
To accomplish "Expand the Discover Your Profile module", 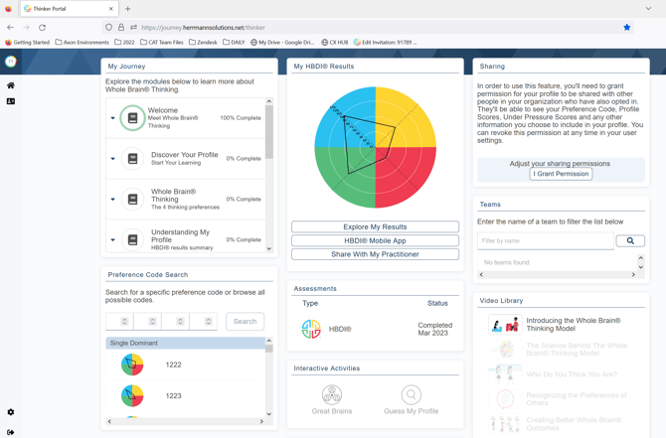I will click(112, 159).
